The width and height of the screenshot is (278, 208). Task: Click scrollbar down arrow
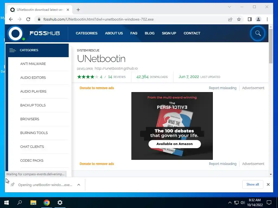click(271, 174)
